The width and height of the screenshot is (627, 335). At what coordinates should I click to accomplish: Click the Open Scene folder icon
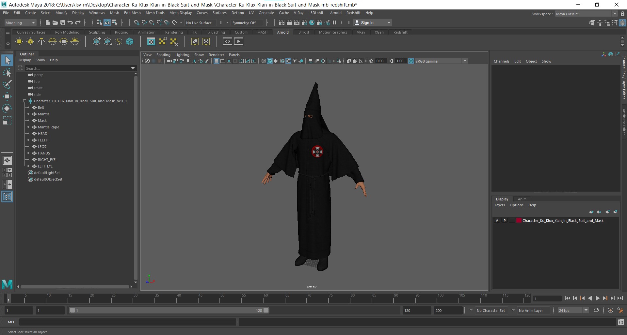[x=55, y=22]
